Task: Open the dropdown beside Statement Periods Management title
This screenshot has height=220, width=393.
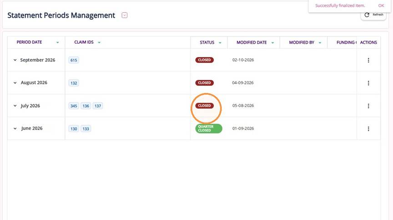Action: click(125, 15)
